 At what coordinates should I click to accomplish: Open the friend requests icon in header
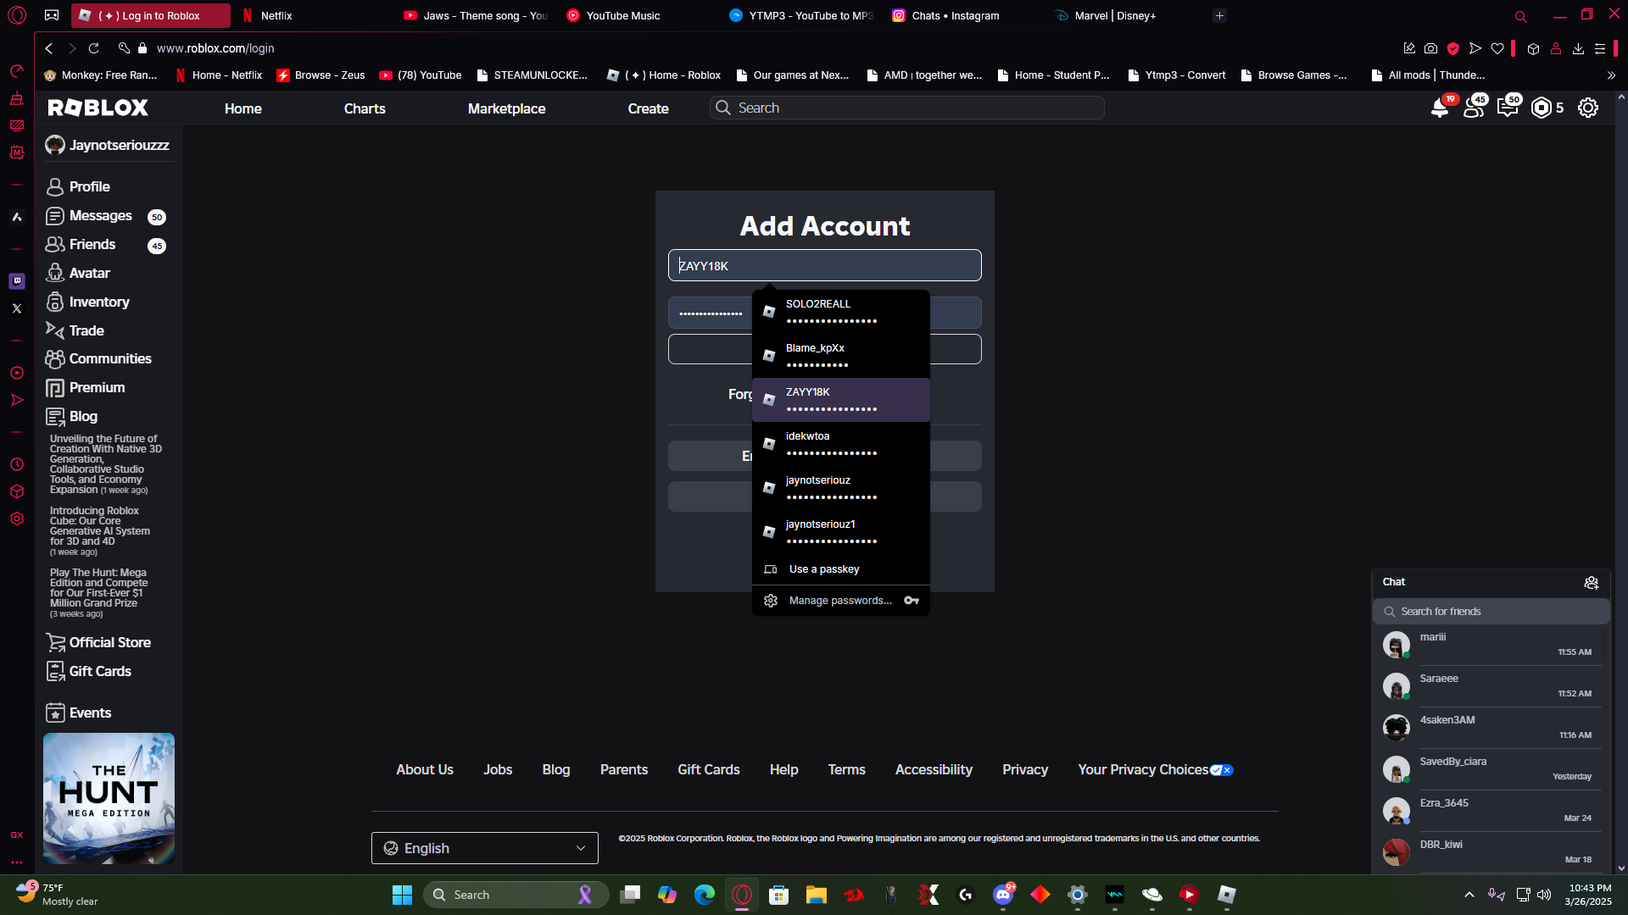coord(1474,108)
